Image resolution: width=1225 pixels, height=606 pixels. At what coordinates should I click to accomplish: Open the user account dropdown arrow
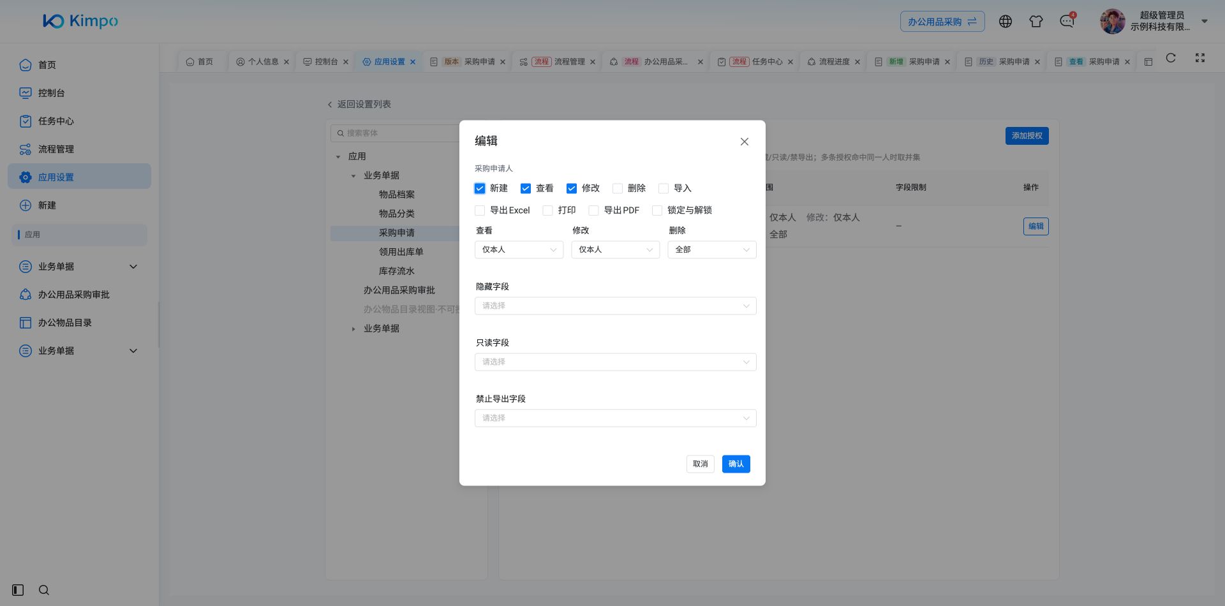(x=1205, y=21)
